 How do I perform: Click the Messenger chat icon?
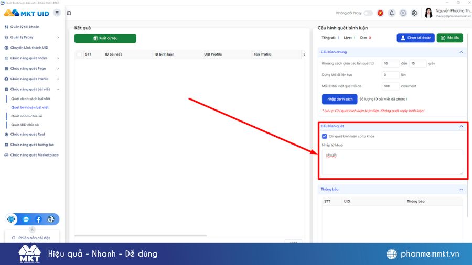coord(26,219)
